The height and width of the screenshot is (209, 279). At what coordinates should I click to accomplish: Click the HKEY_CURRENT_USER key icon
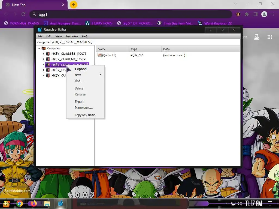tap(48, 59)
